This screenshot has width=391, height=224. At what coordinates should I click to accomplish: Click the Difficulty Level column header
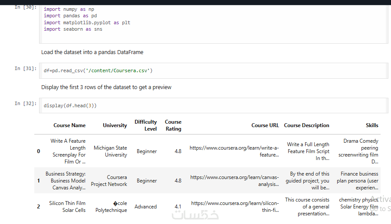pos(146,125)
